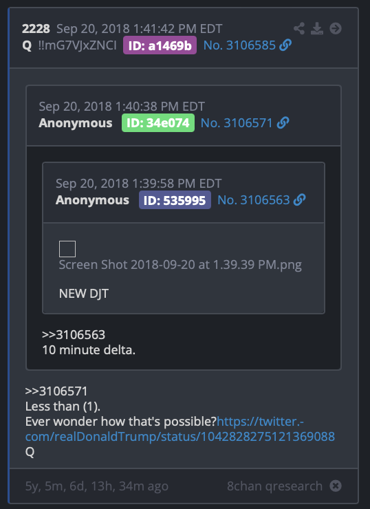Image resolution: width=370 pixels, height=509 pixels.
Task: Select the blue ID: 535995 badge
Action: pyautogui.click(x=175, y=199)
